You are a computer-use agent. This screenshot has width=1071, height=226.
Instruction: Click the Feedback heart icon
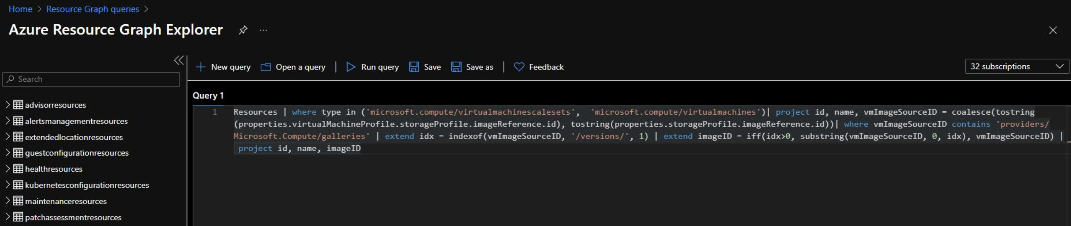[519, 67]
